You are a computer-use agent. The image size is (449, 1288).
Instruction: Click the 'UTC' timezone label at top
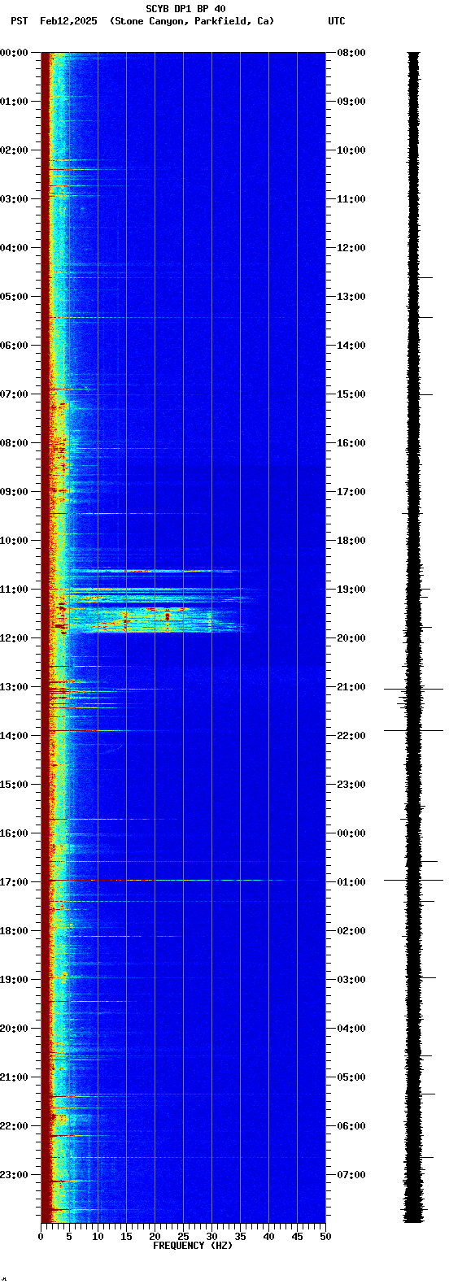click(x=337, y=21)
